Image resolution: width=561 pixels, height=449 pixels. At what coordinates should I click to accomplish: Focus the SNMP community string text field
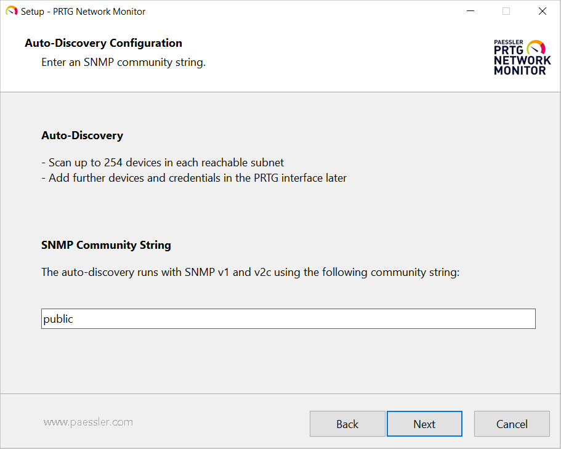pyautogui.click(x=288, y=319)
